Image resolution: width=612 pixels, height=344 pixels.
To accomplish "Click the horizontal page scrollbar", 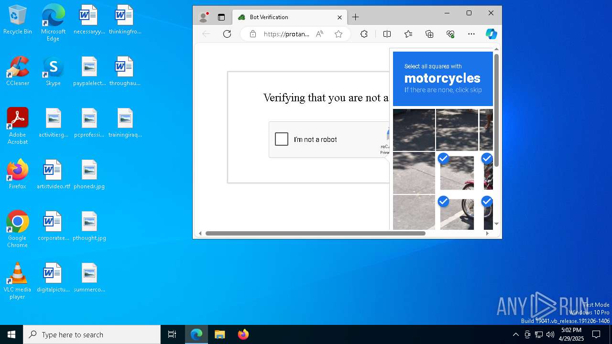I will point(315,234).
